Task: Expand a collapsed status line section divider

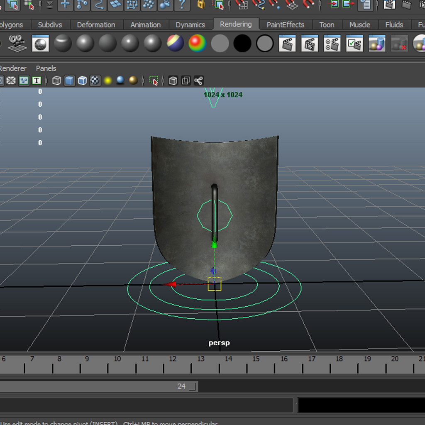Action: 49,6
